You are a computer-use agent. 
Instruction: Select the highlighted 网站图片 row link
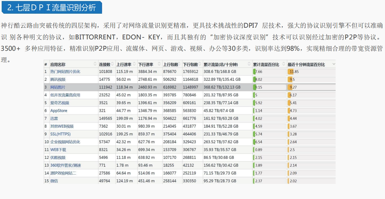click(58, 87)
